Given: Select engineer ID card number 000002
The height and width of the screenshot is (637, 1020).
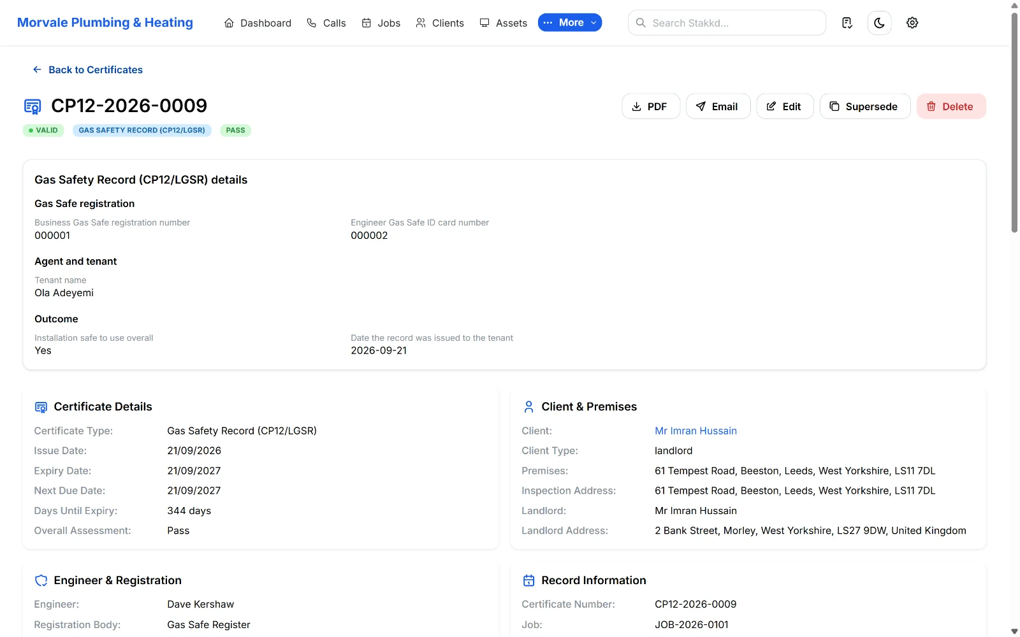Looking at the screenshot, I should [x=369, y=236].
